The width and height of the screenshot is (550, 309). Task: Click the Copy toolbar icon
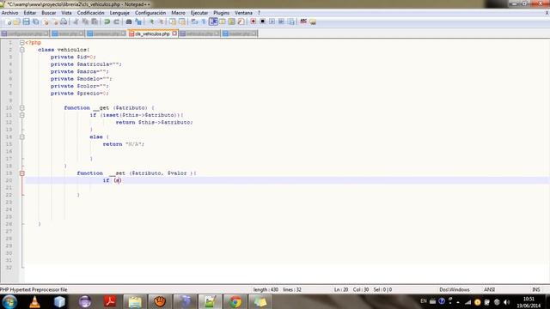[x=85, y=21]
